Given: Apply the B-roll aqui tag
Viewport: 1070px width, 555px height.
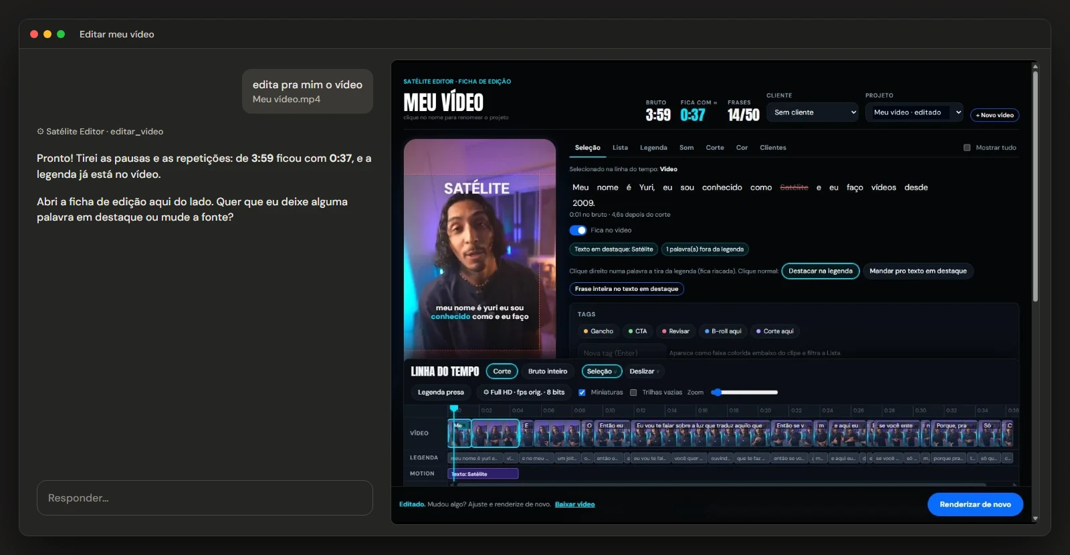Looking at the screenshot, I should pyautogui.click(x=723, y=331).
